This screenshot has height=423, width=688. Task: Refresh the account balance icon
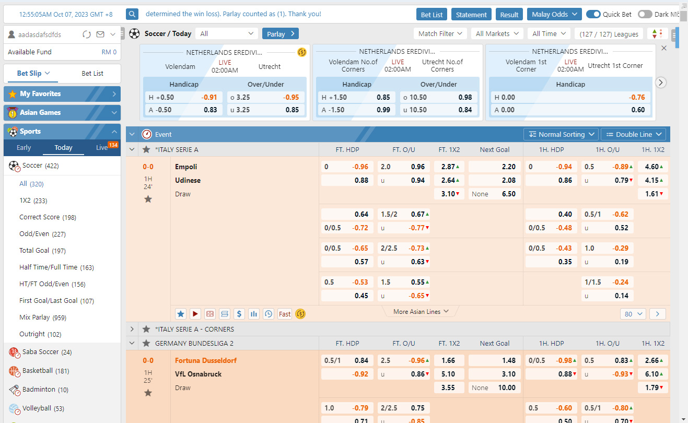click(87, 34)
